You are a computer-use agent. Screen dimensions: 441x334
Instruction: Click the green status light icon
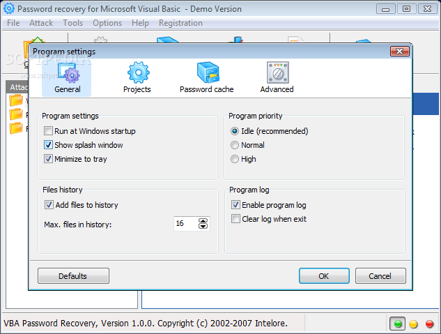398,324
